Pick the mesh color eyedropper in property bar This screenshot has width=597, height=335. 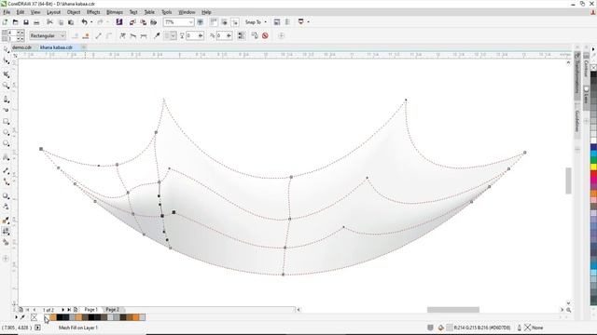click(x=157, y=35)
